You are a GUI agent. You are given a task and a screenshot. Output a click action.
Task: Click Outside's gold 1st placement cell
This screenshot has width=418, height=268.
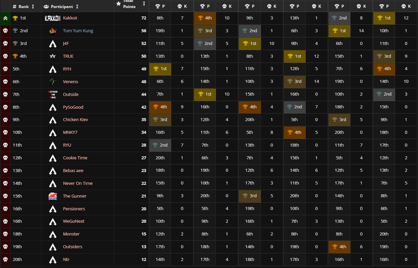[205, 94]
